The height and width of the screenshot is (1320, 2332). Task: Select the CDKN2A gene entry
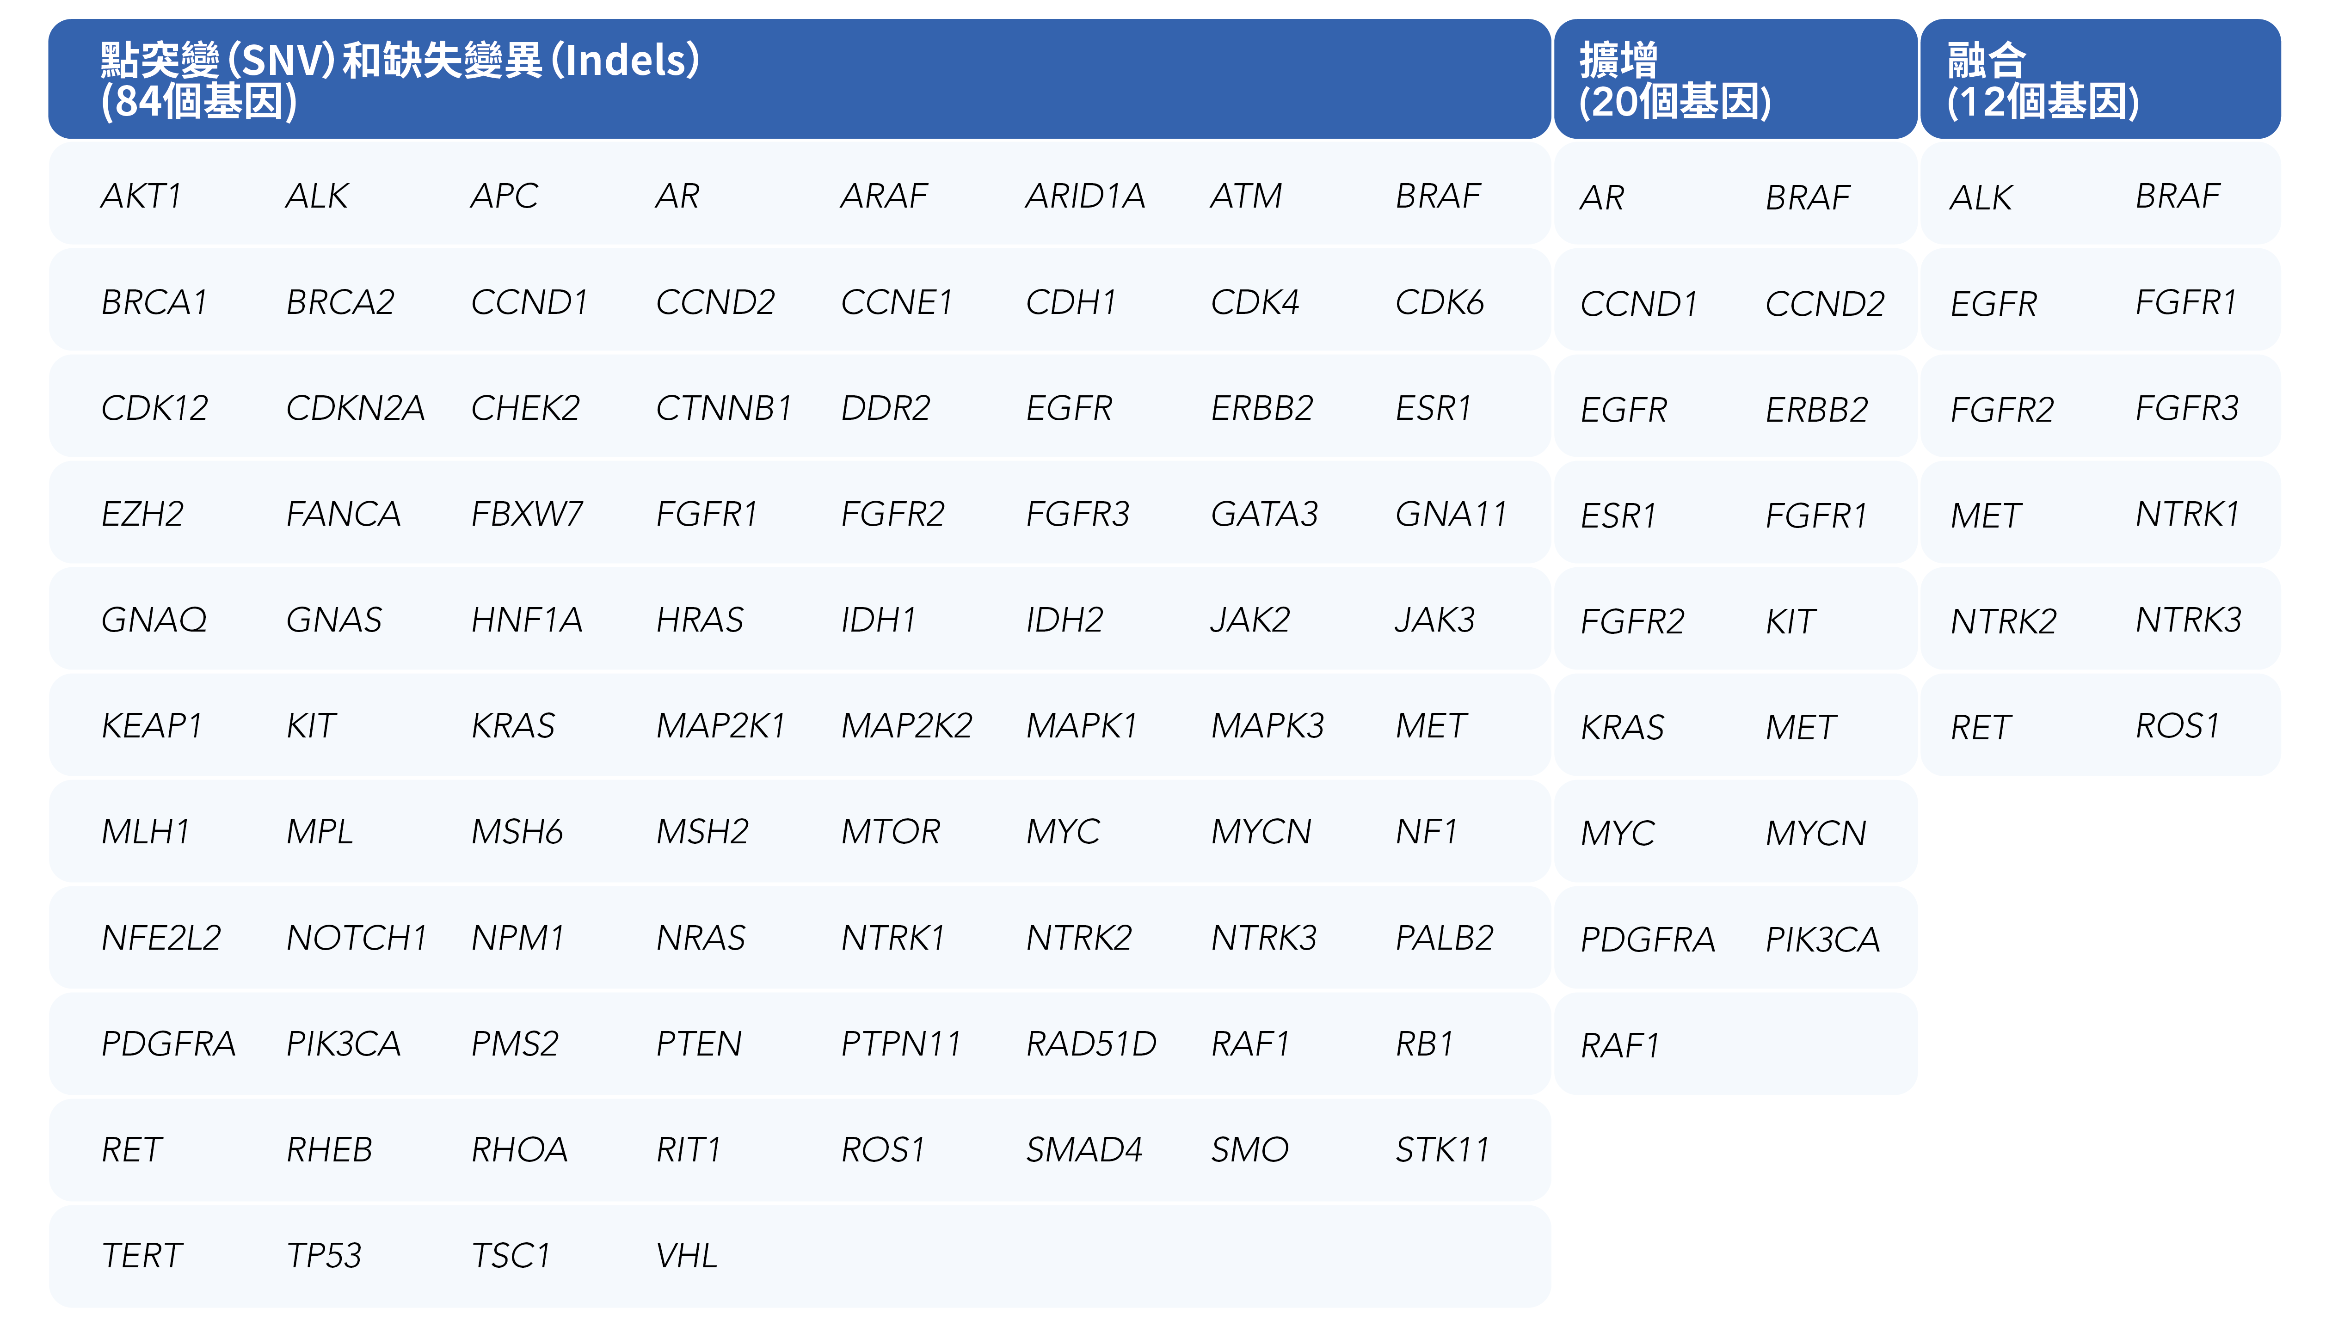355,408
